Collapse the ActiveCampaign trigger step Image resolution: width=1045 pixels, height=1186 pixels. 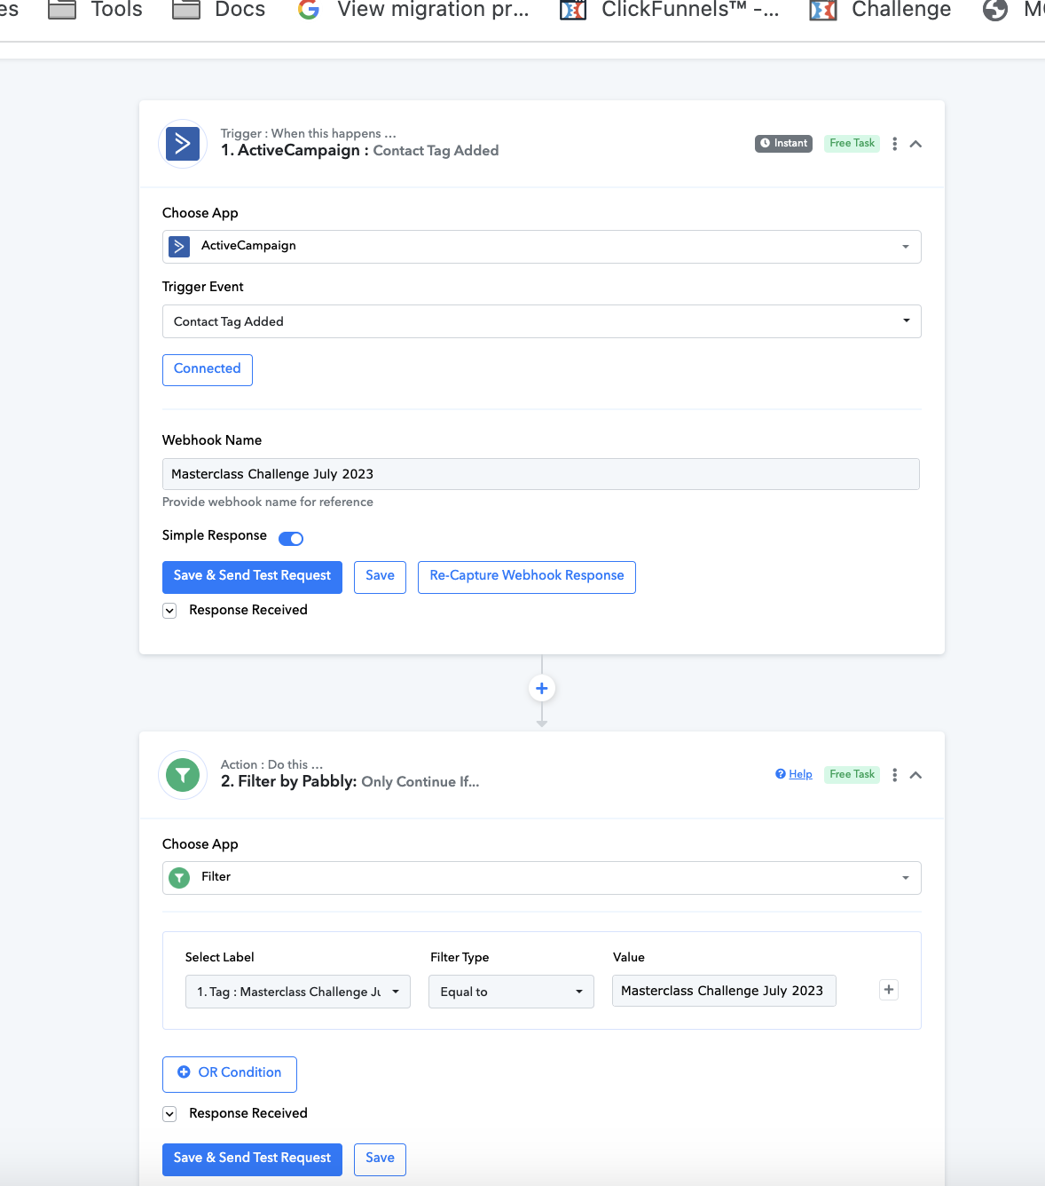(916, 144)
